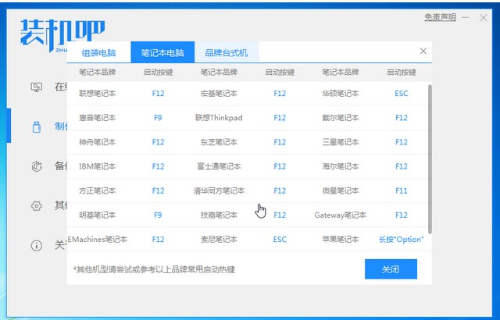This screenshot has width=500, height=320.
Task: Switch to the 组装电脑 tab
Action: (x=98, y=53)
